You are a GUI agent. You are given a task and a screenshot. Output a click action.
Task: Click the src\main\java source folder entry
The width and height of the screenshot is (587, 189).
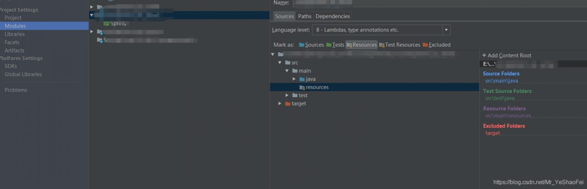click(x=501, y=81)
